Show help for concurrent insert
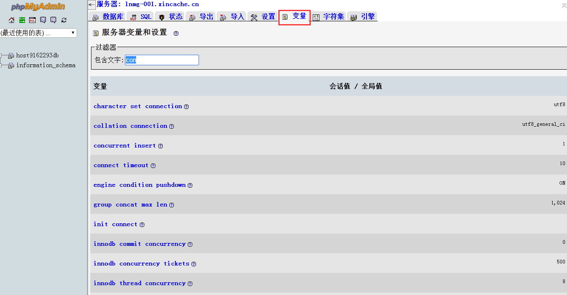Viewport: 567px width, 295px height. (161, 146)
